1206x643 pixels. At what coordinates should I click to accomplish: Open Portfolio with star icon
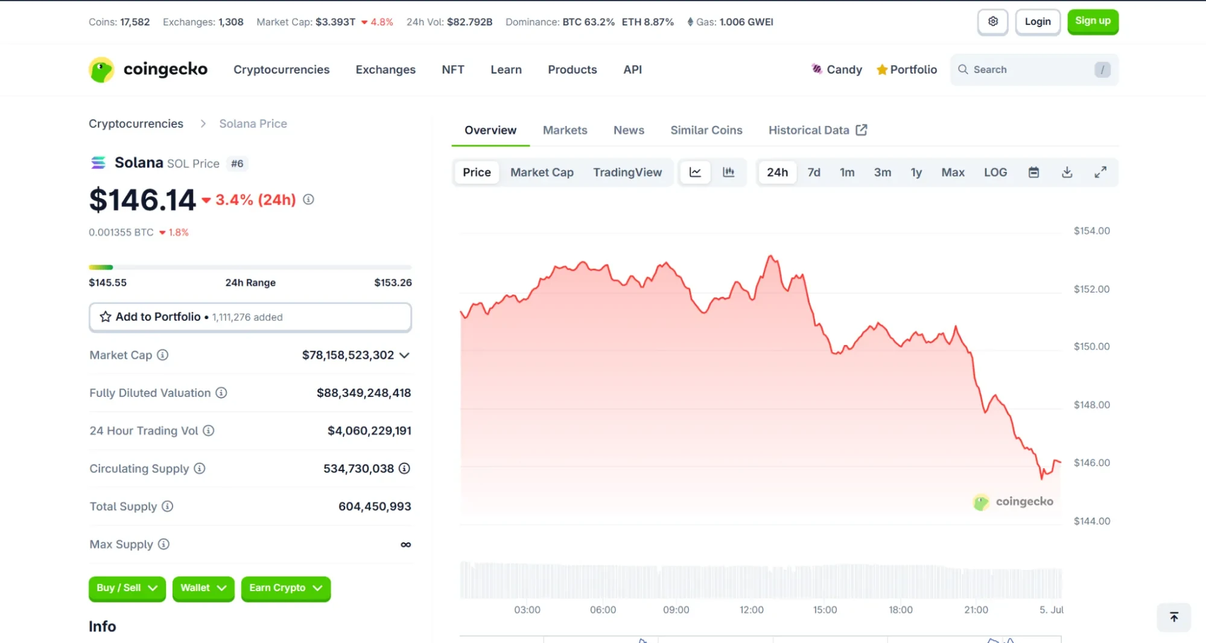pyautogui.click(x=907, y=69)
